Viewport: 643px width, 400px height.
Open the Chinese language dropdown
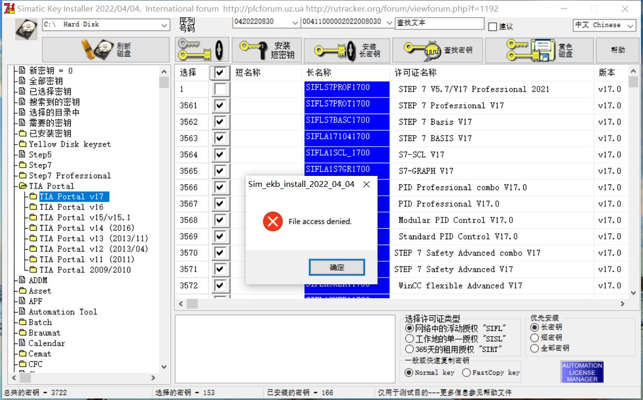630,25
